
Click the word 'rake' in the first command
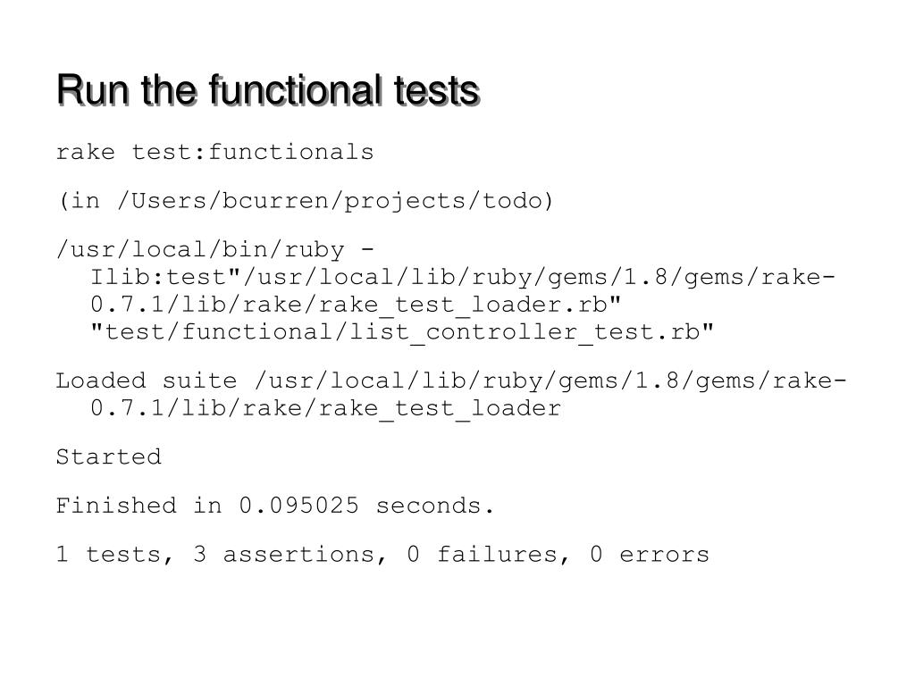(x=86, y=152)
